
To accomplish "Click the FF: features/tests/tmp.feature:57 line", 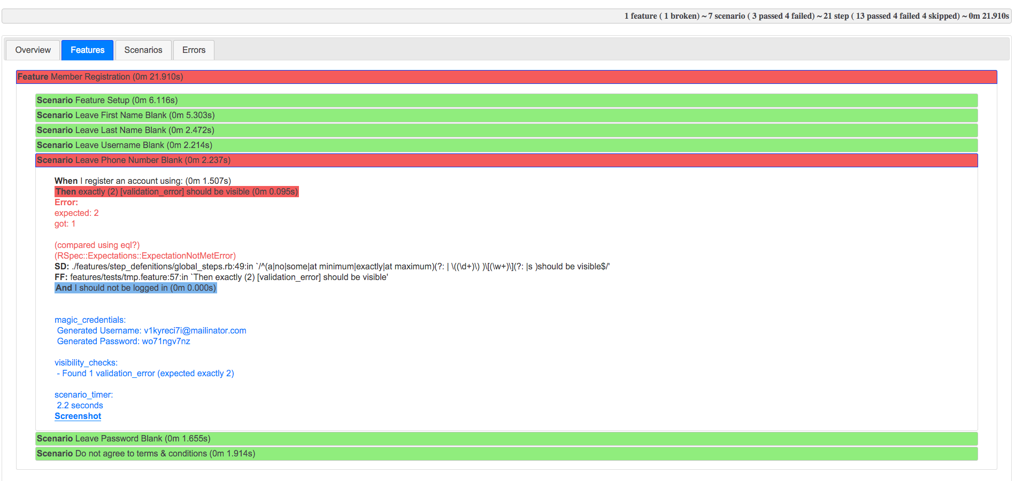I will [221, 277].
